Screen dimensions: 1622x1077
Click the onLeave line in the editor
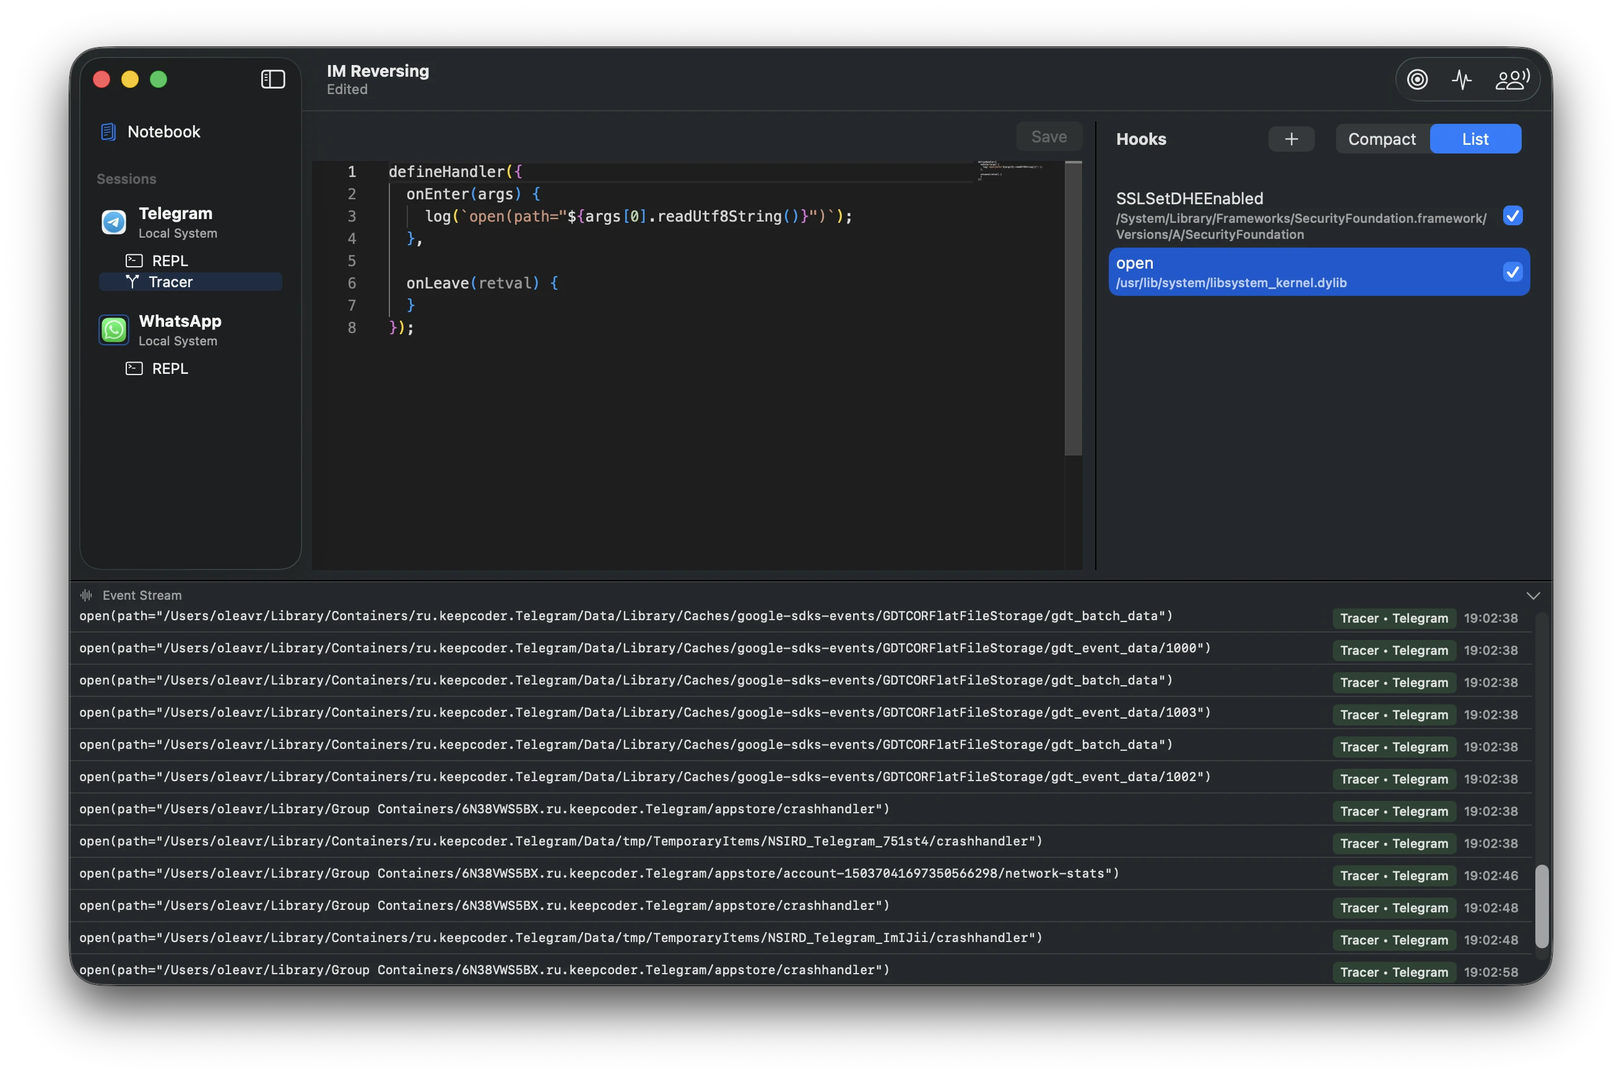click(x=482, y=283)
